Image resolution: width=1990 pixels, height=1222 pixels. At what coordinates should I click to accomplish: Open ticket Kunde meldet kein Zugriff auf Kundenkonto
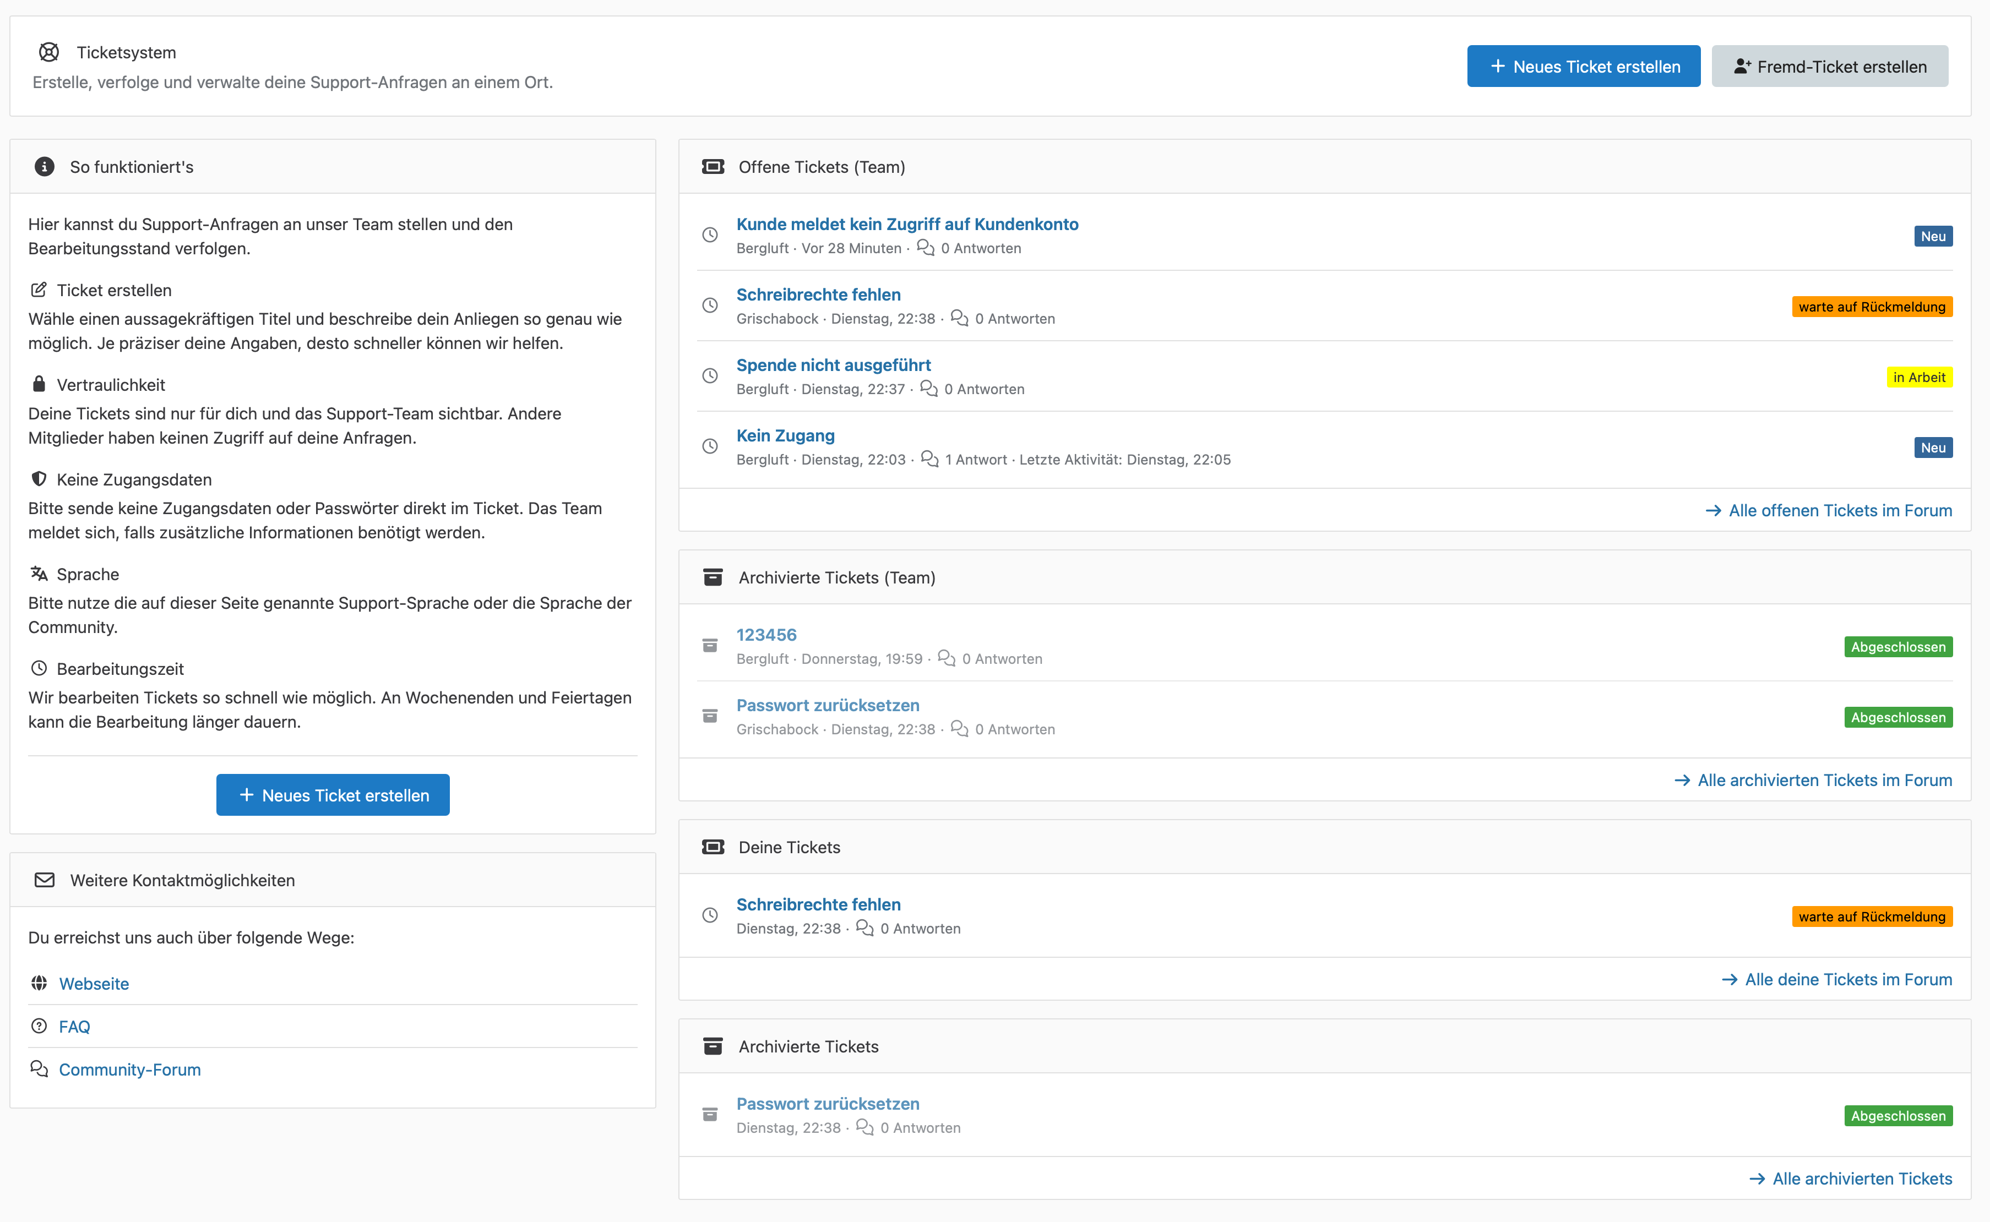click(x=907, y=224)
